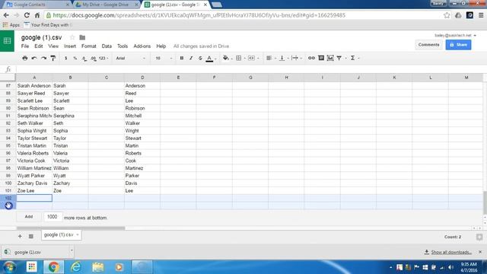Screen dimensions: 487x274
Task: Open the google (1).csv sheet tab menu
Action: point(78,235)
